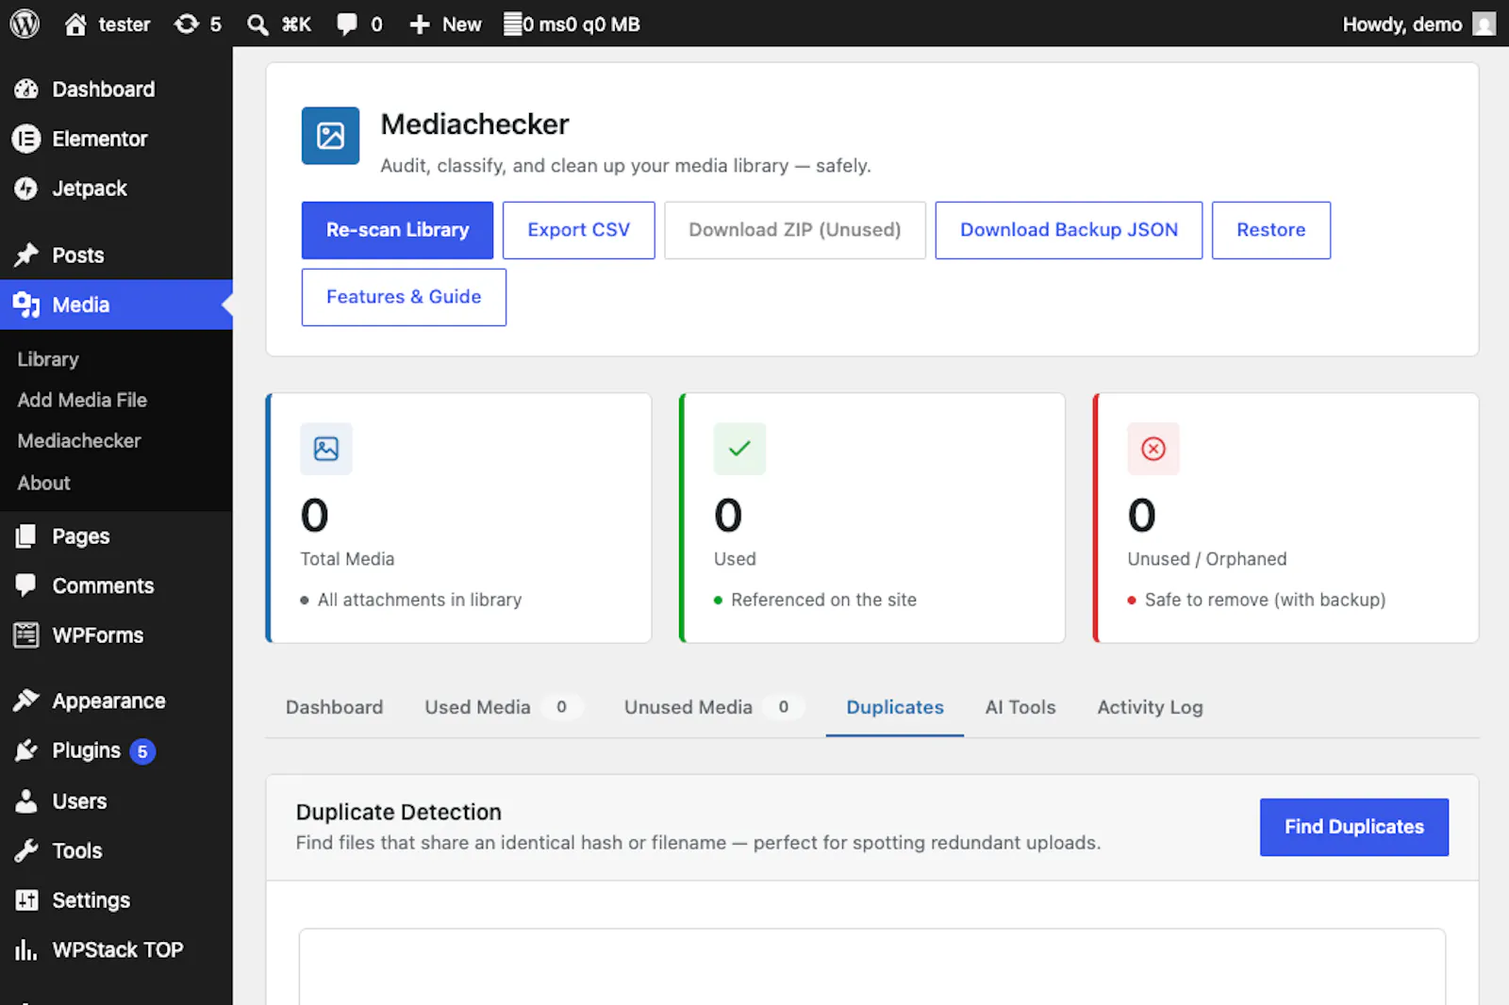Open Tools in the sidebar
This screenshot has height=1005, width=1509.
(x=116, y=850)
